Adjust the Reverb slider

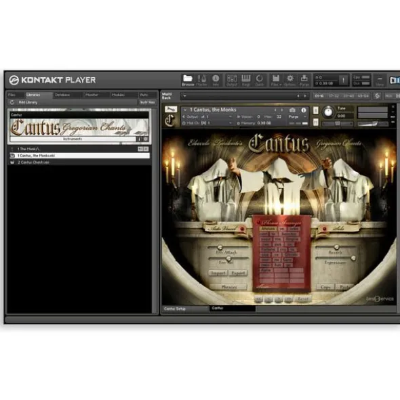coord(336,247)
